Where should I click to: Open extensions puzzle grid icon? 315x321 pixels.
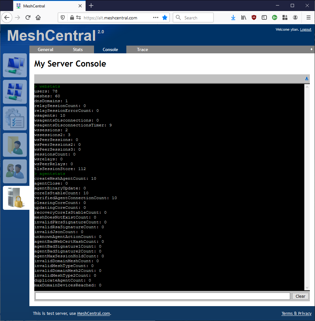click(285, 17)
